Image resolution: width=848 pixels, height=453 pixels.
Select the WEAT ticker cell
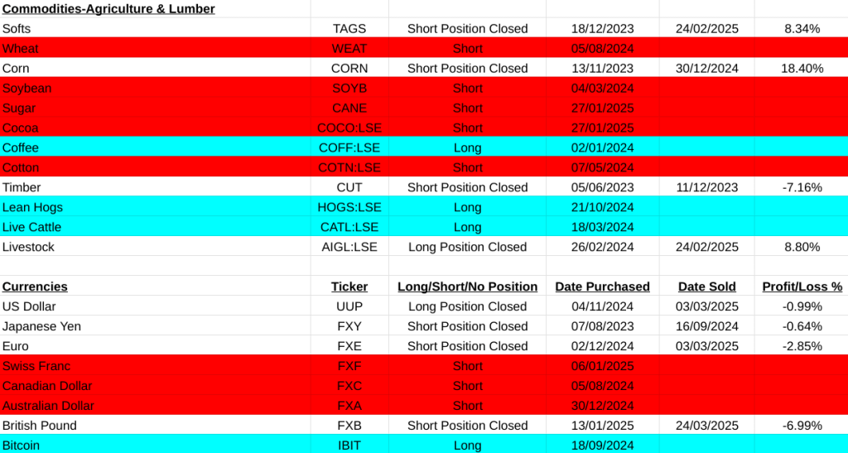(349, 48)
